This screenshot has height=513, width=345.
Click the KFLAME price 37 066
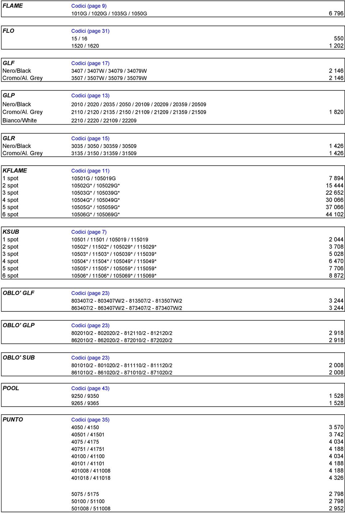tap(335, 207)
